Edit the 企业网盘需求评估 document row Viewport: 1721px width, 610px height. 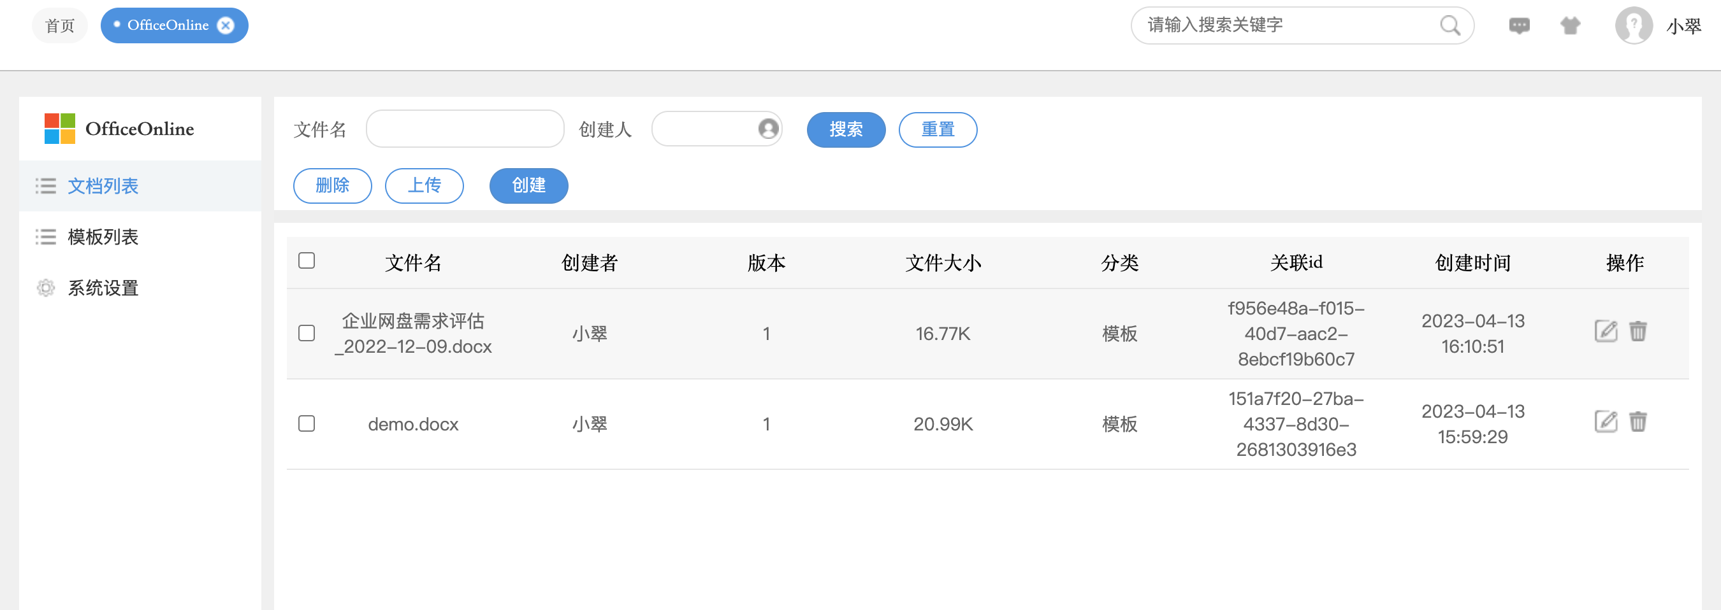[1606, 332]
